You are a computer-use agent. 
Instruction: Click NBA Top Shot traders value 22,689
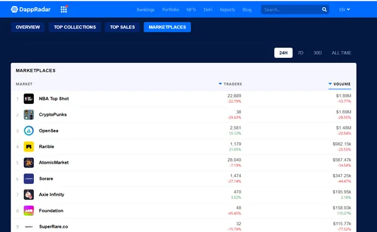click(x=234, y=96)
